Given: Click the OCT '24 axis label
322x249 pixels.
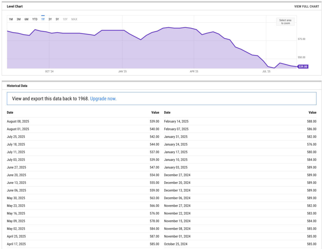Looking at the screenshot, I should click(x=49, y=72).
